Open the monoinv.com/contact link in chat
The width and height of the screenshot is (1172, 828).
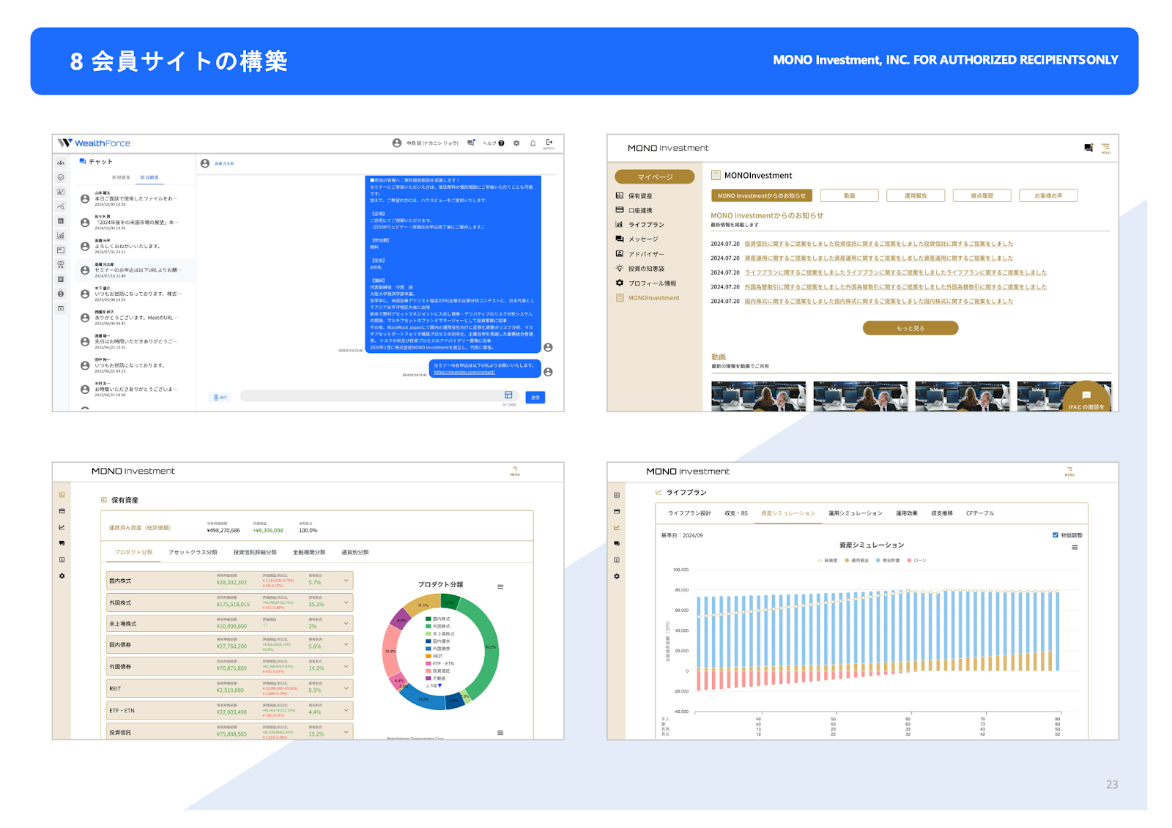pos(464,372)
